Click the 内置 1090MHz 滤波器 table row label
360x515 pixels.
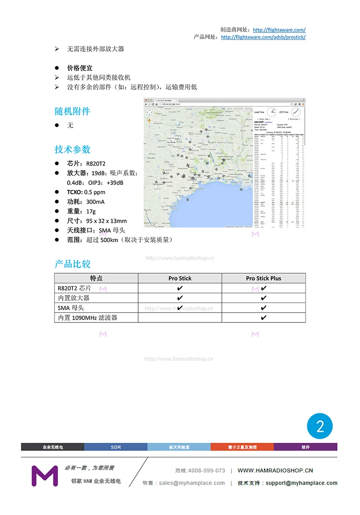pyautogui.click(x=87, y=317)
